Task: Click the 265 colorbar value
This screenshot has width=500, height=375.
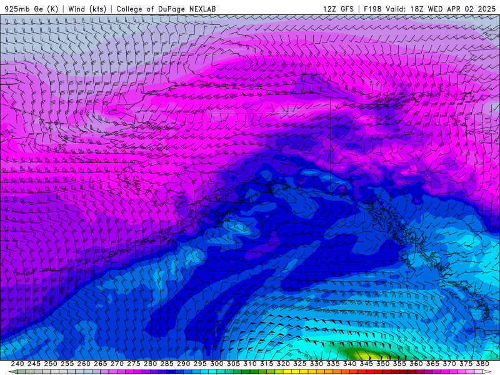Action: point(101,364)
